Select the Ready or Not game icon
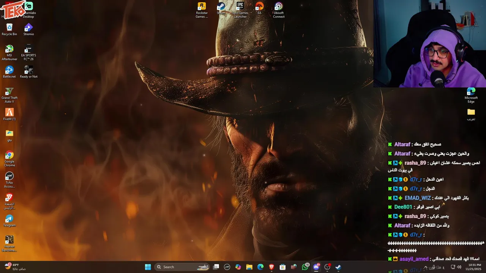The height and width of the screenshot is (273, 486). pos(28,72)
